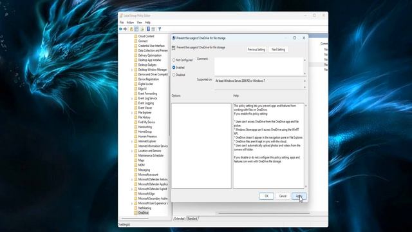This screenshot has width=412, height=232.
Task: Expand the Location and Sensors node
Action: pos(132,151)
